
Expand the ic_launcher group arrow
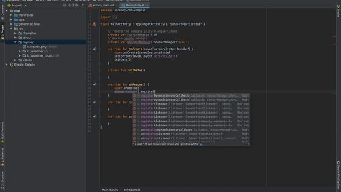[20, 51]
